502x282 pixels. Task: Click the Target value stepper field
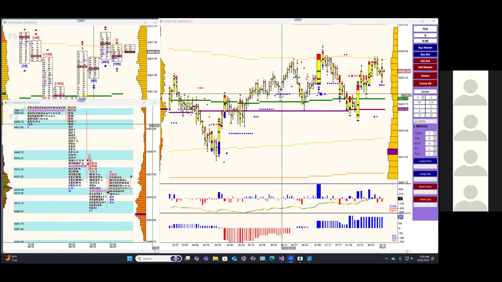pos(430,133)
